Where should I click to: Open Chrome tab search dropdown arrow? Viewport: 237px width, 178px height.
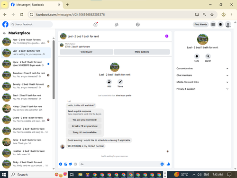tap(4, 5)
